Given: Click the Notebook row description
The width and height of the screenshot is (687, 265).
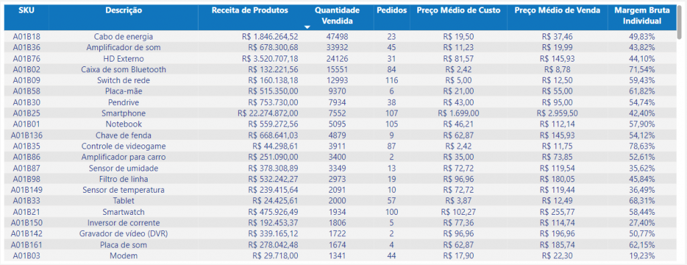Looking at the screenshot, I should click(x=123, y=124).
